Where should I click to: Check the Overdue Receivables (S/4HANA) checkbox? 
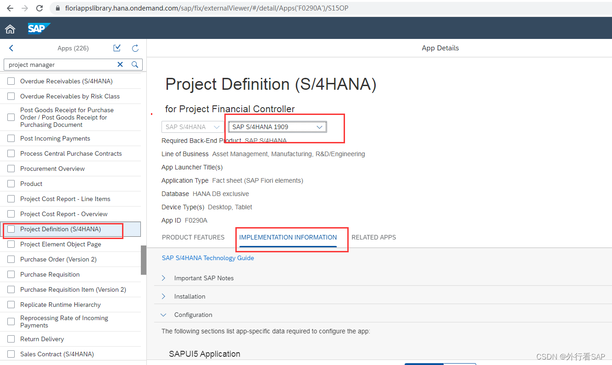click(11, 81)
